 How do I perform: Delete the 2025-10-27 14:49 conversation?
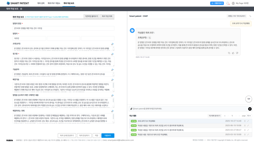[245, 121]
